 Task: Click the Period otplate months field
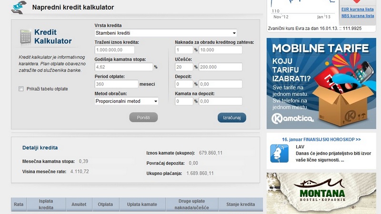coord(116,84)
